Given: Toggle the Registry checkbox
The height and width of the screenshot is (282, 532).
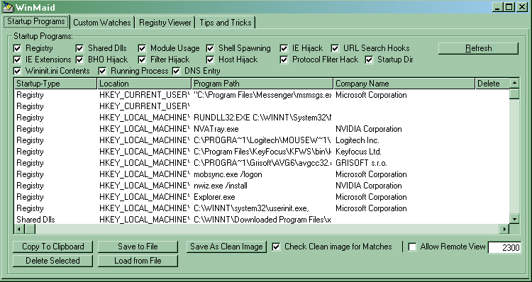Looking at the screenshot, I should [x=17, y=48].
